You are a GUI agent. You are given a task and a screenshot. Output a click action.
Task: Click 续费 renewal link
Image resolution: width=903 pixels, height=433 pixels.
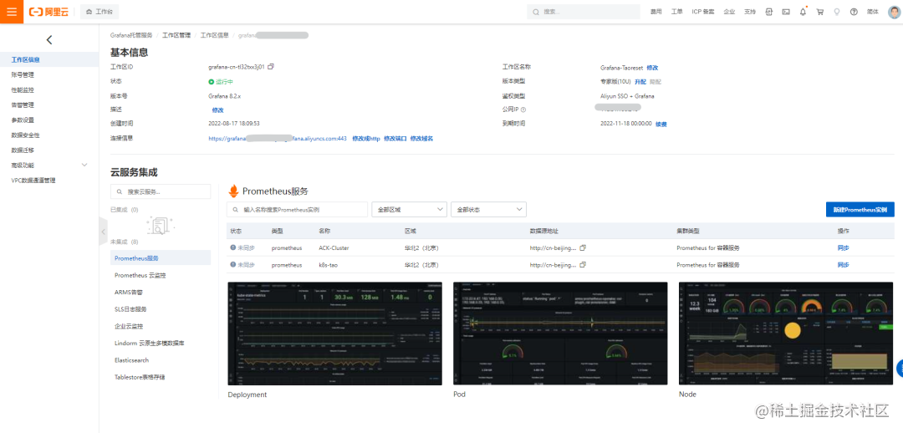(x=661, y=124)
